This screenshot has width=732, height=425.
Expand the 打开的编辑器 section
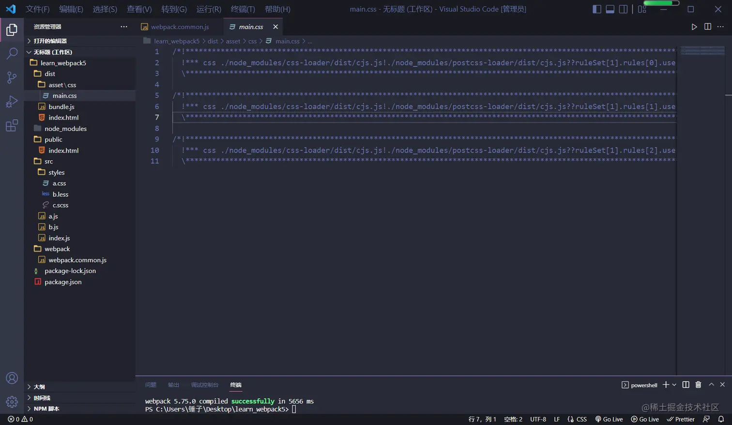[x=80, y=41]
